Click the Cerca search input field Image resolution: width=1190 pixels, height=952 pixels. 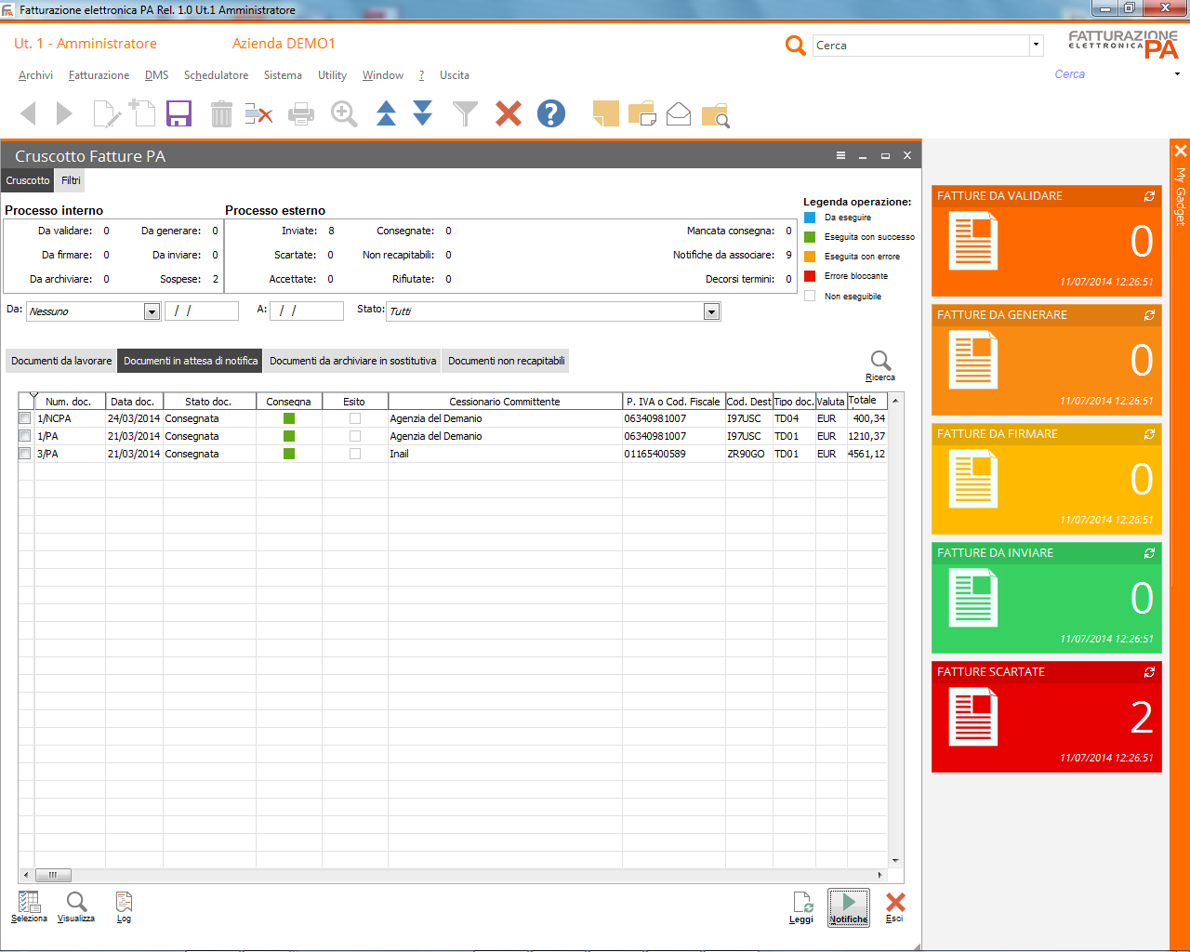[921, 45]
